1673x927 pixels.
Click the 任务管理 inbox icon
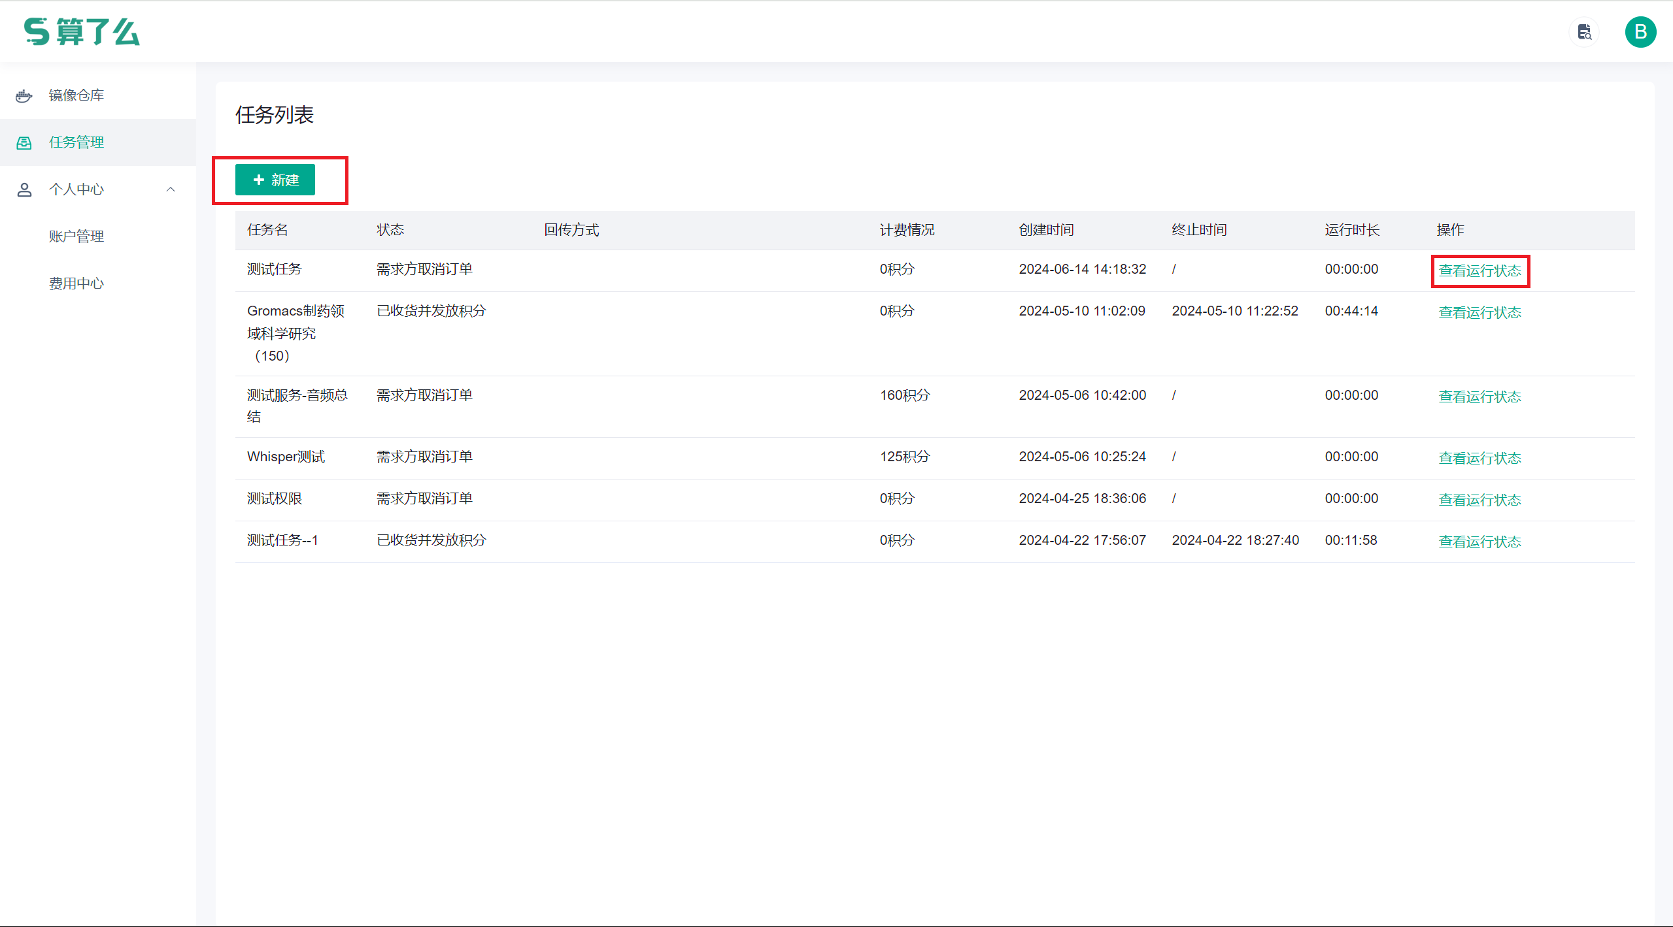point(24,142)
